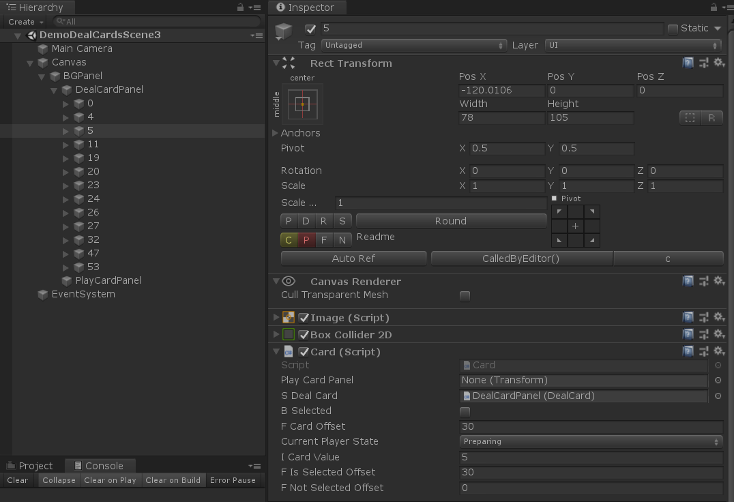
Task: Toggle Cull Transparent Mesh checkbox
Action: [465, 296]
